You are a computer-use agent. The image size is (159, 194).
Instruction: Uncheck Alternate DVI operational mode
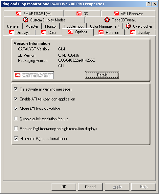[16, 139]
